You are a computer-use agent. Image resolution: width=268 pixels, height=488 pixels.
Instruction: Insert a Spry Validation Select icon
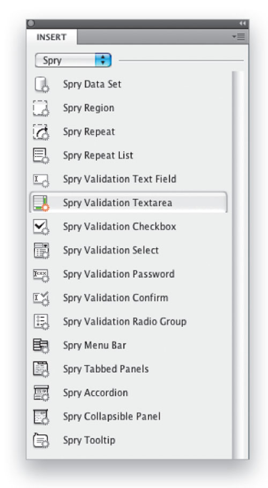tap(41, 250)
